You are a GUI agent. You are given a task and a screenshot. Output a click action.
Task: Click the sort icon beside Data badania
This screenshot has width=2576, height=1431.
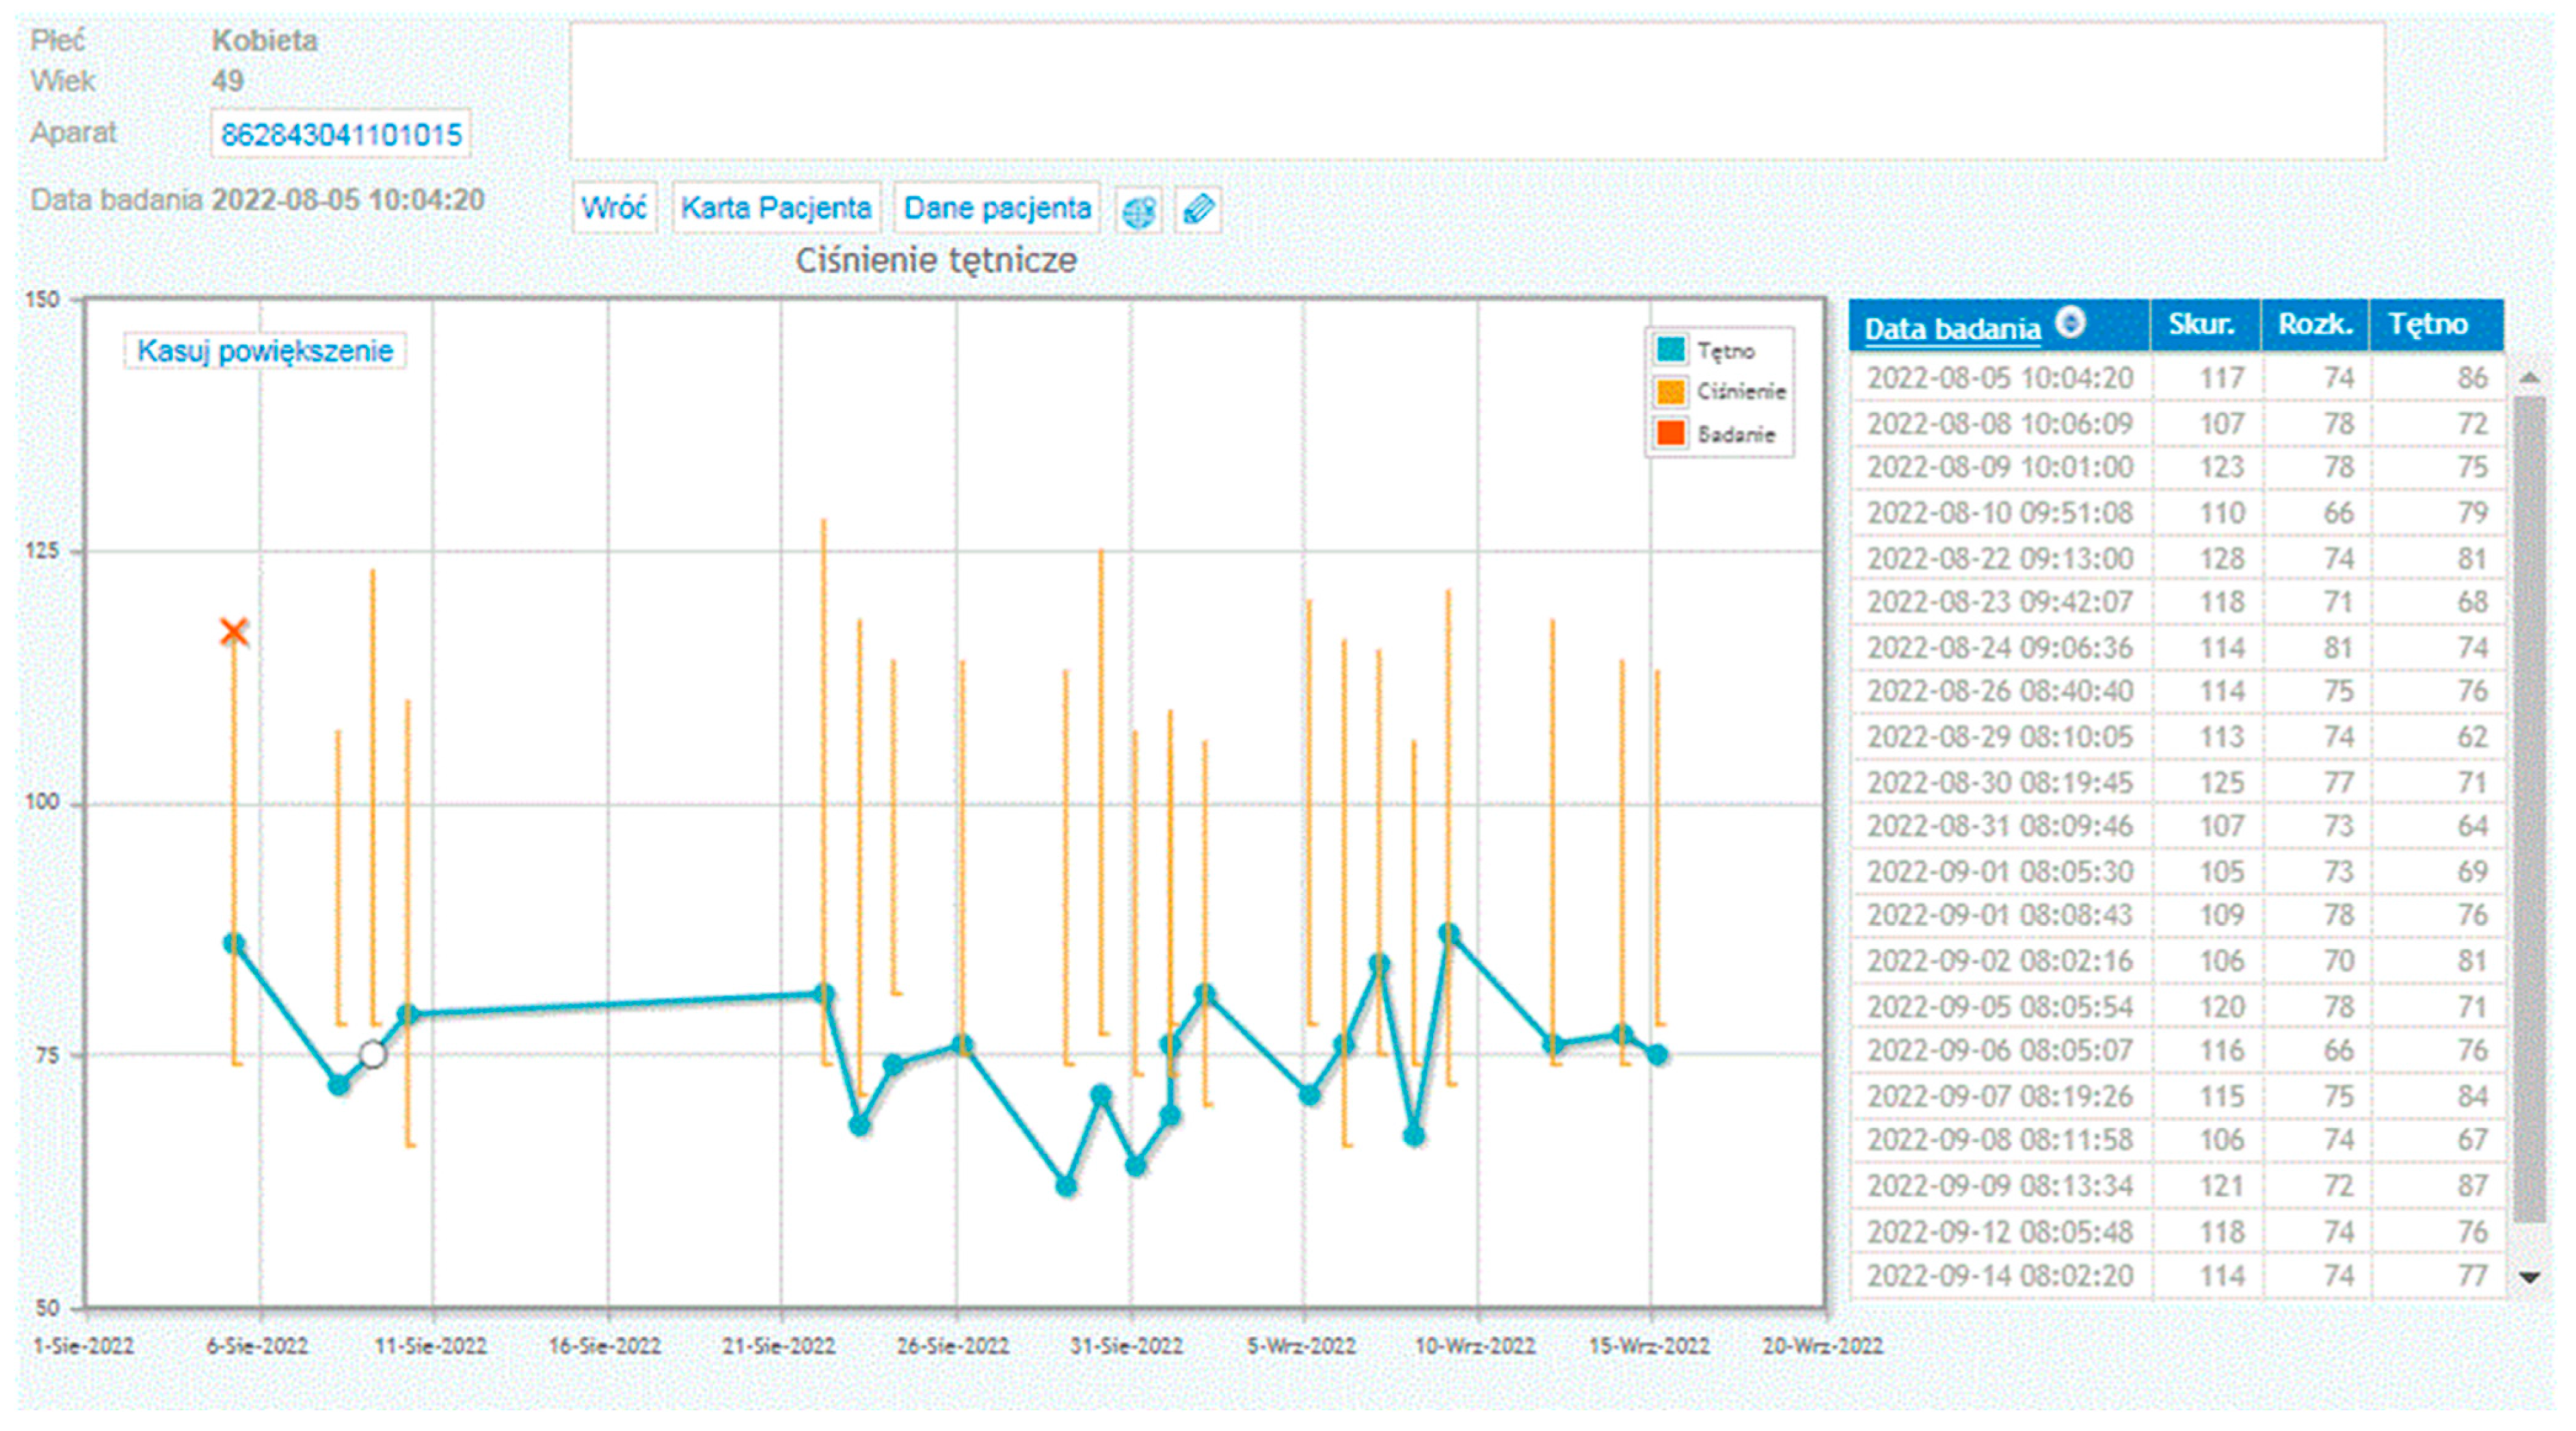[x=2070, y=322]
